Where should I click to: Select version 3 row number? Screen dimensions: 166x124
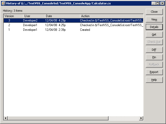[9, 20]
